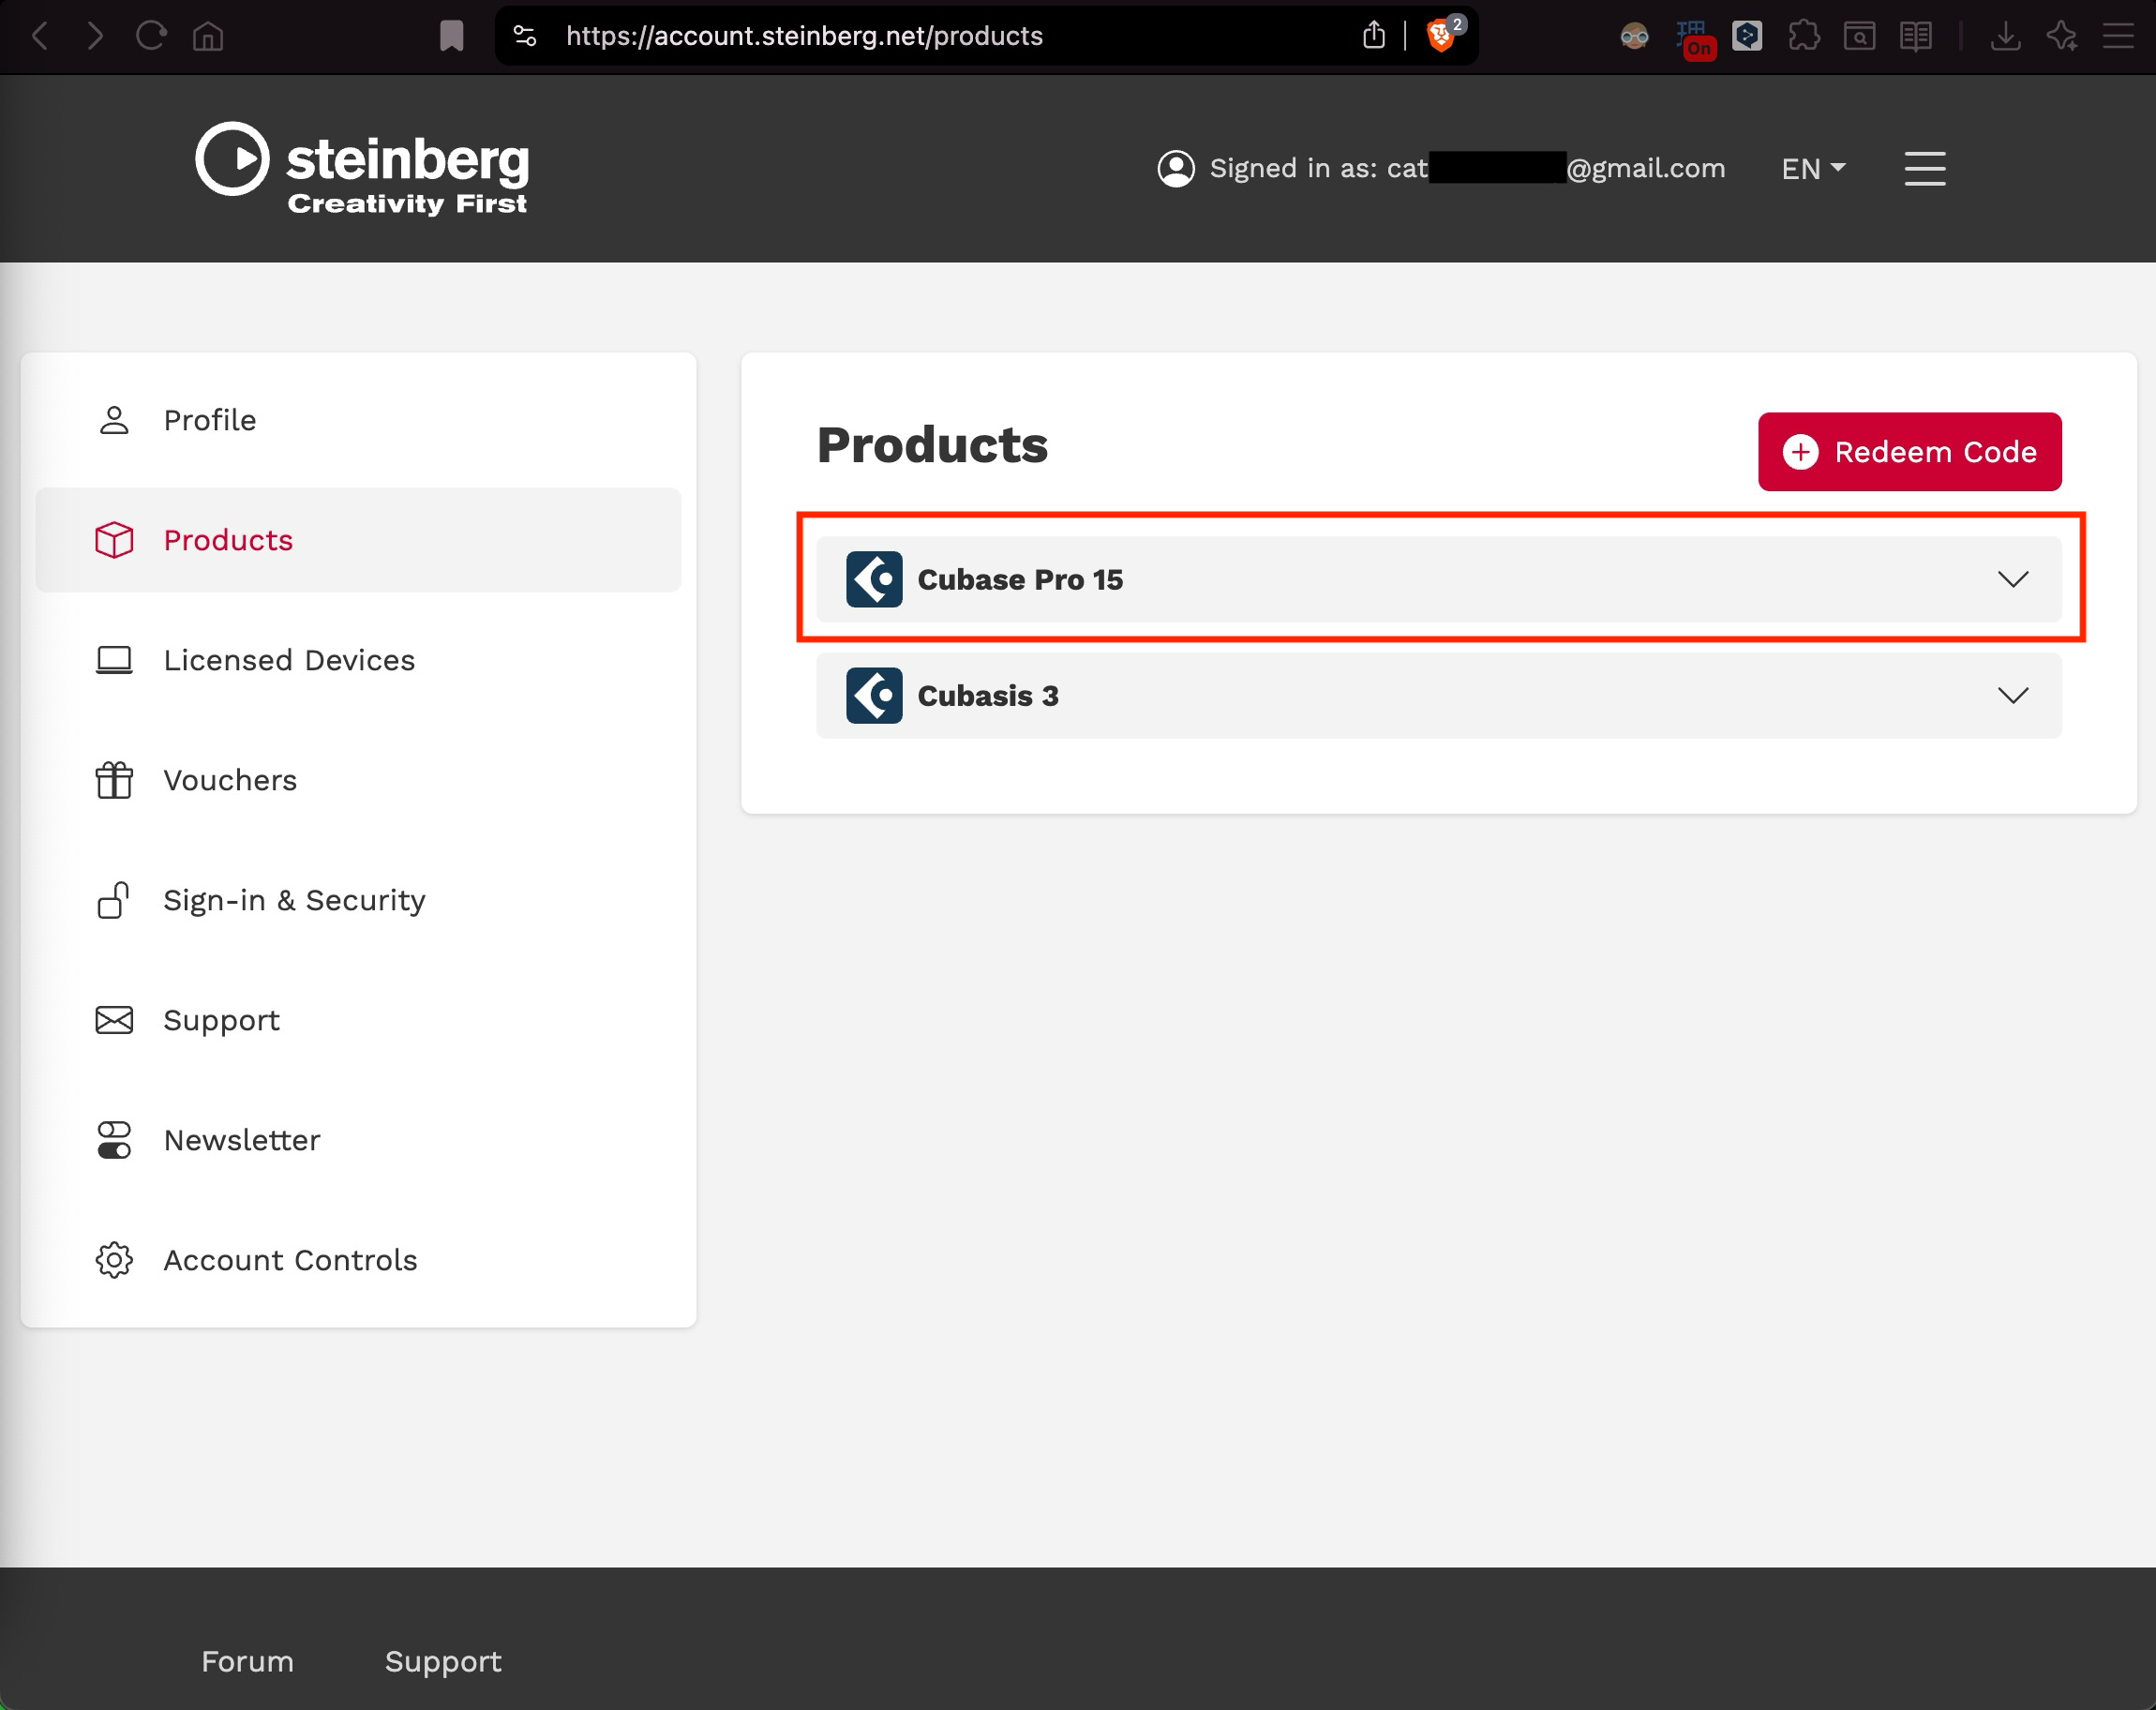Open the EN language dropdown
The height and width of the screenshot is (1710, 2156).
(1811, 168)
